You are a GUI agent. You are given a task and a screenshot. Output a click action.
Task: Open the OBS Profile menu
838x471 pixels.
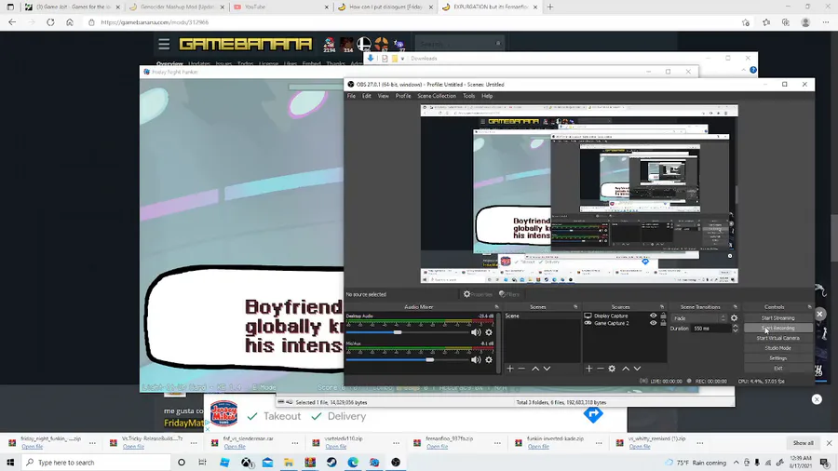coord(403,96)
